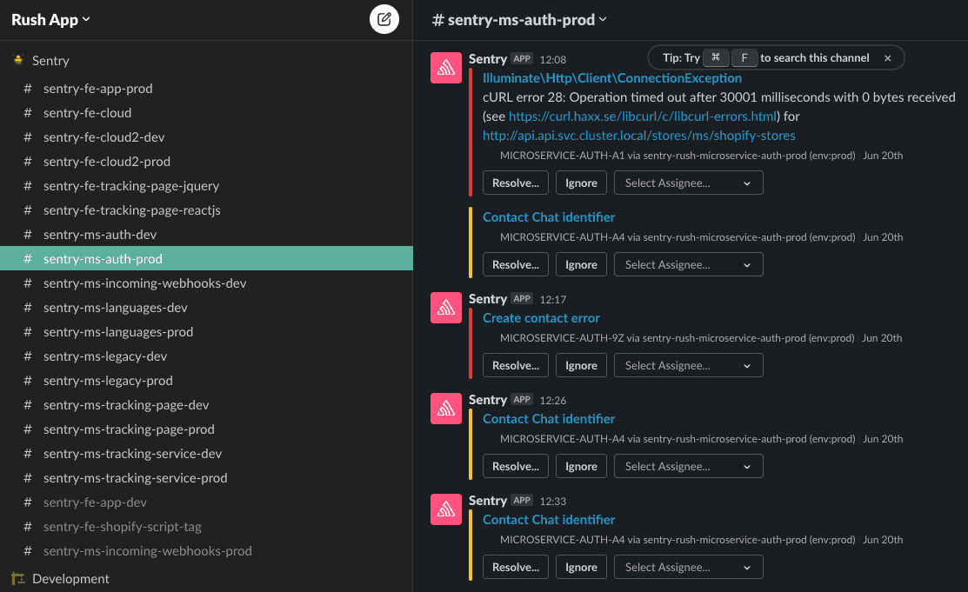Click the fire emoji beside the Sentry section

pyautogui.click(x=17, y=60)
